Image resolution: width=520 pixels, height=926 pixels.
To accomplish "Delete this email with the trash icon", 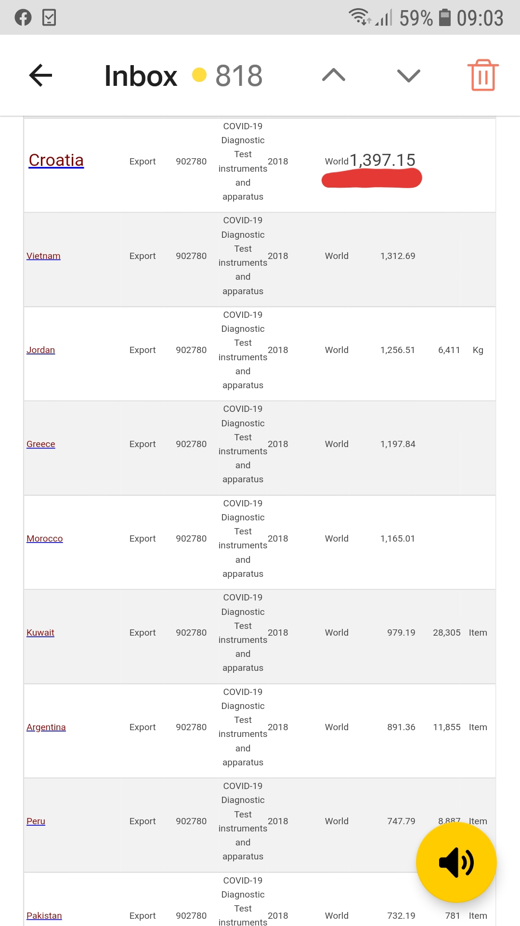I will click(x=483, y=75).
